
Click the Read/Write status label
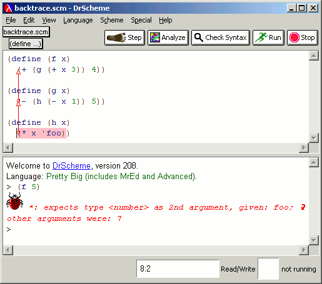(238, 269)
